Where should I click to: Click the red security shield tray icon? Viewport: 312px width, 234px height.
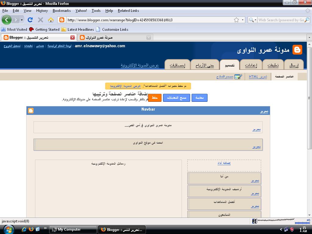pos(292,229)
